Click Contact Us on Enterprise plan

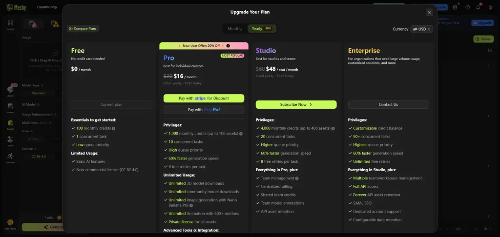[x=388, y=104]
